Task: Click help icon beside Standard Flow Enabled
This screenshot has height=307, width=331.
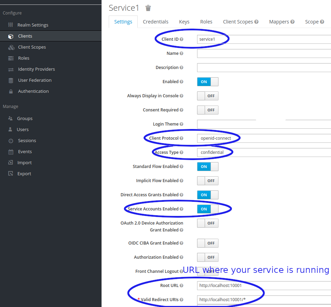Action: coord(181,167)
